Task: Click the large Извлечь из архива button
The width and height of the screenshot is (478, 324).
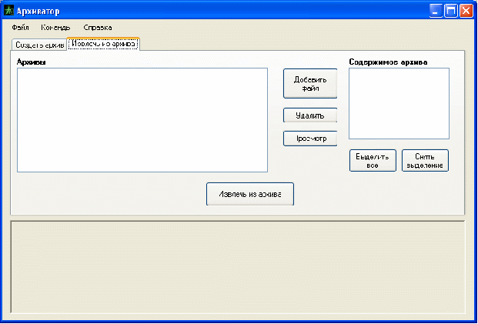Action: pos(250,194)
